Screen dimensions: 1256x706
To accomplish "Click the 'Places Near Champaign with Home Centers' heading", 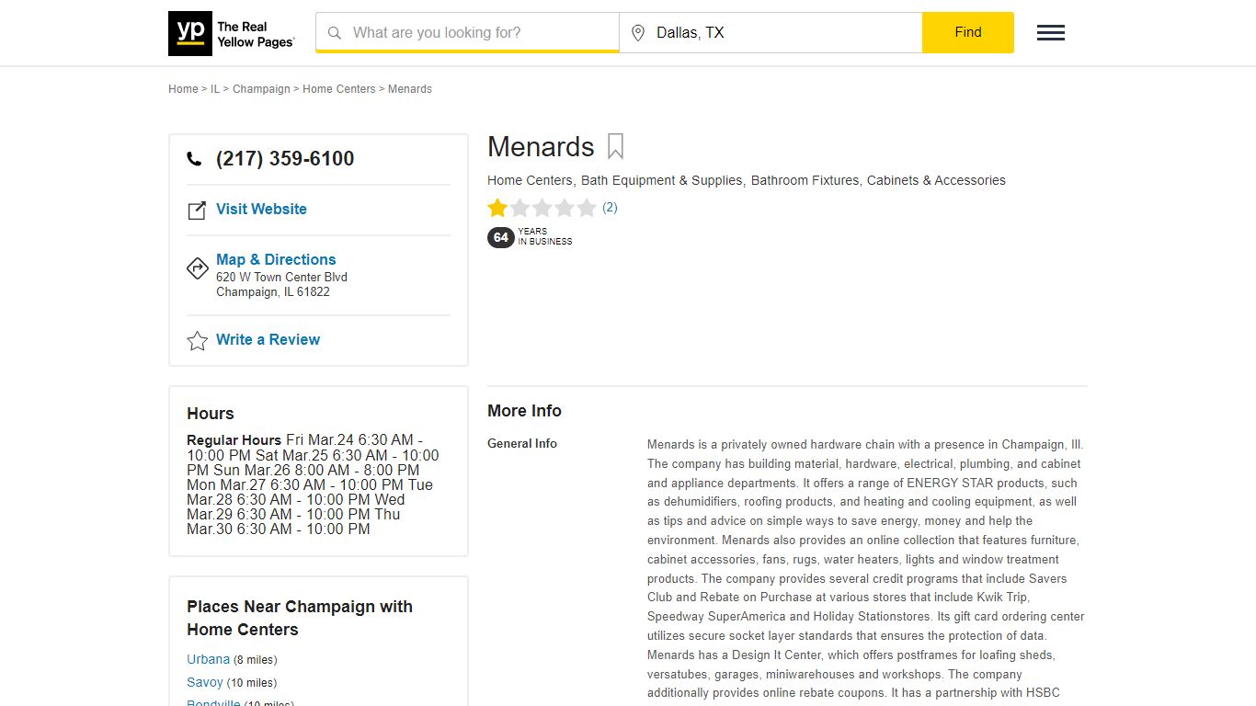I will click(x=300, y=618).
